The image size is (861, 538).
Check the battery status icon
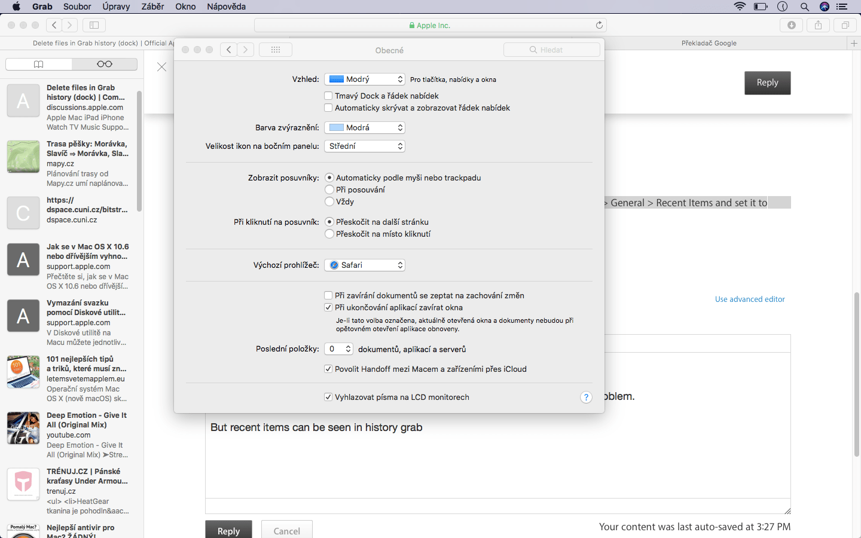pyautogui.click(x=761, y=7)
